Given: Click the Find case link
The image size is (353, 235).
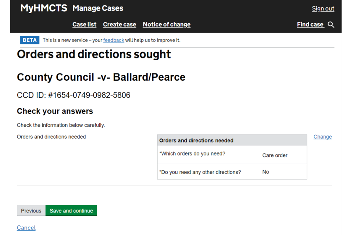Looking at the screenshot, I should [310, 25].
